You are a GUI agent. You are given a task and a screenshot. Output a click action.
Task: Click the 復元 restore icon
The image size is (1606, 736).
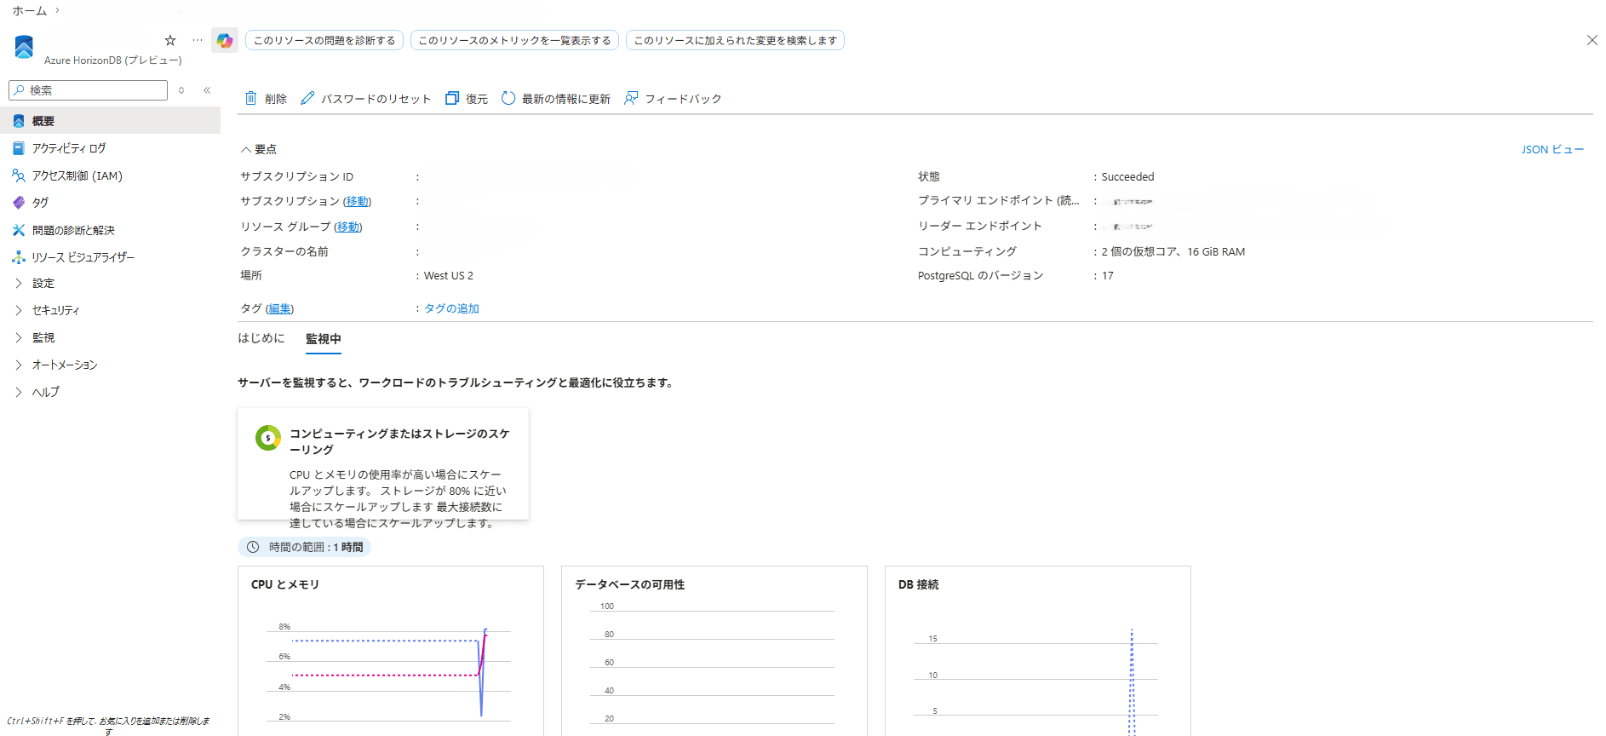[x=452, y=99]
